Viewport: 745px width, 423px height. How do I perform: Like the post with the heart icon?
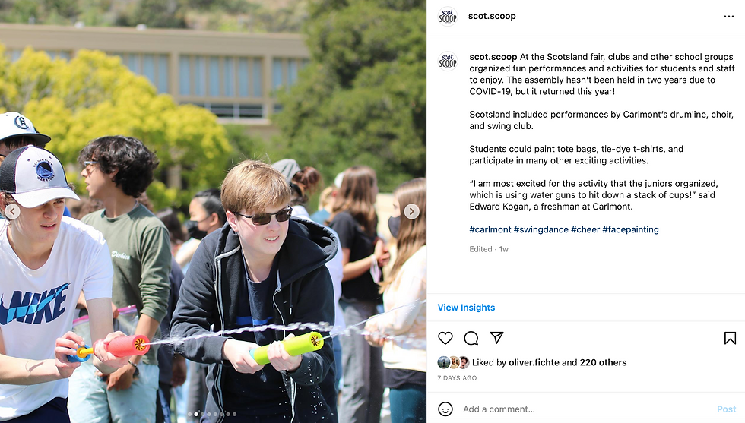pyautogui.click(x=445, y=338)
